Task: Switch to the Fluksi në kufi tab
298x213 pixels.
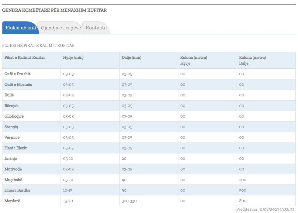Action: pos(20,28)
